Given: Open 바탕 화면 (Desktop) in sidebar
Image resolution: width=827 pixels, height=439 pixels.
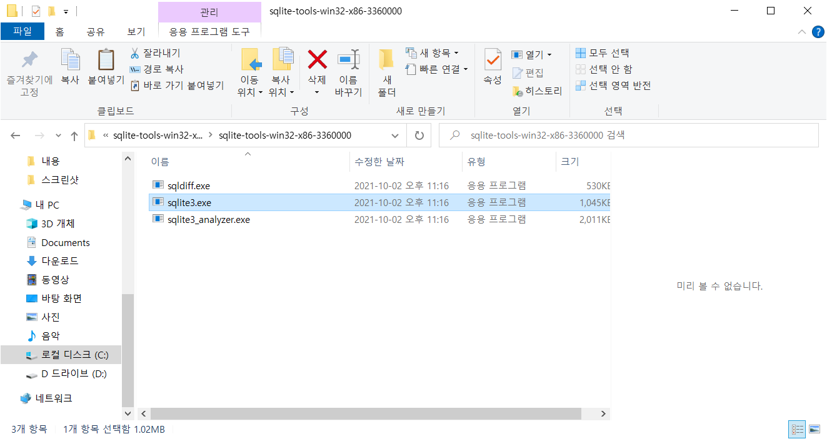Looking at the screenshot, I should (x=61, y=298).
